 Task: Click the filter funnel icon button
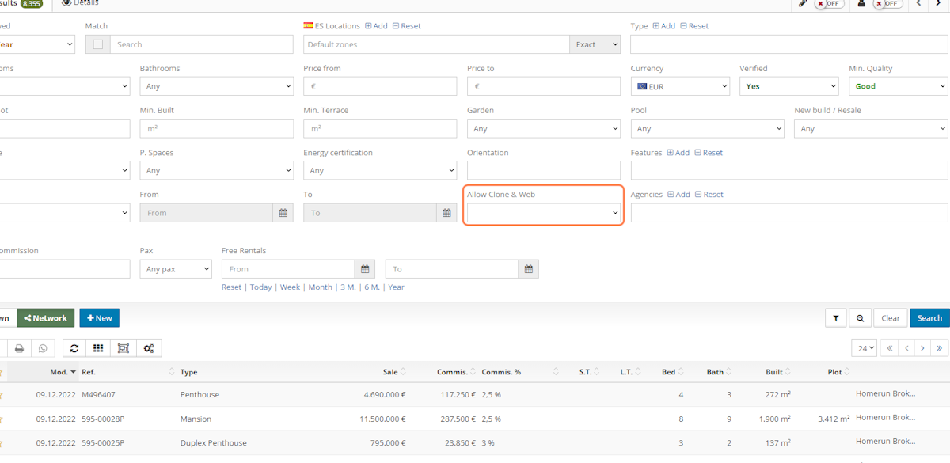click(835, 318)
